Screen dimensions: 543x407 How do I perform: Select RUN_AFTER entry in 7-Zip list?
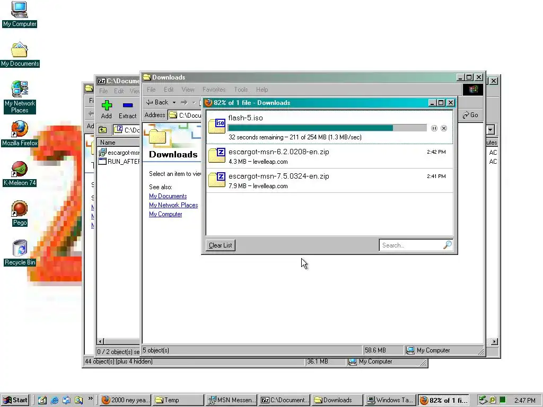pyautogui.click(x=119, y=162)
